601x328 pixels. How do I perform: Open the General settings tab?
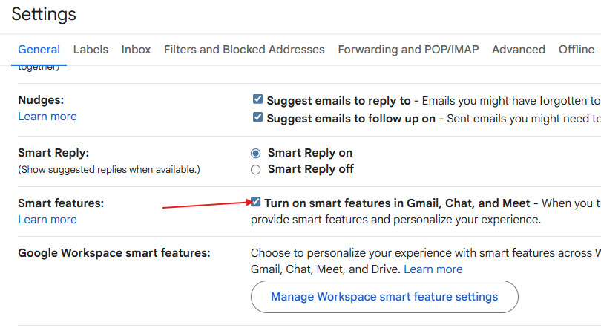tap(39, 50)
